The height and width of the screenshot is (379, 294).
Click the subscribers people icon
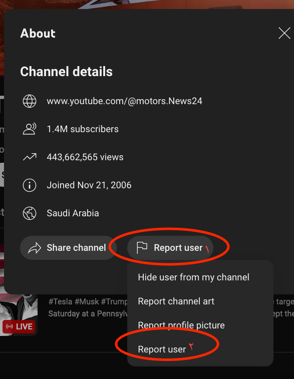coord(30,129)
